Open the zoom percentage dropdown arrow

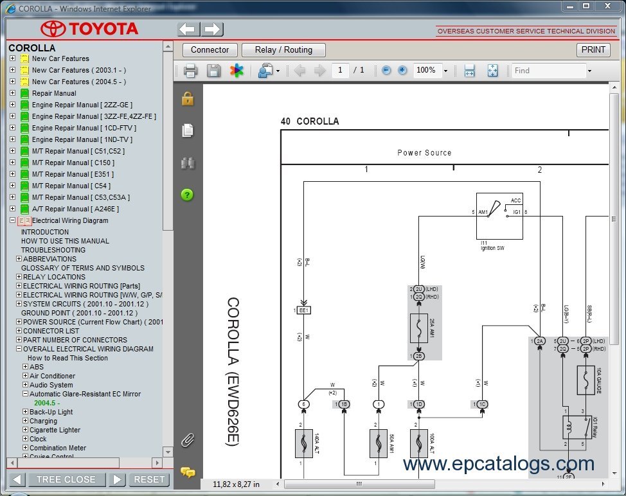coord(445,71)
